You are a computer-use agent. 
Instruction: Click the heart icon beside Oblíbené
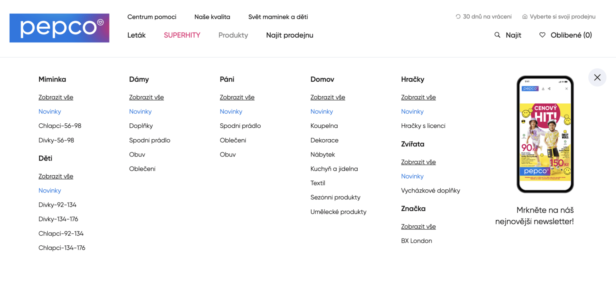pos(542,35)
